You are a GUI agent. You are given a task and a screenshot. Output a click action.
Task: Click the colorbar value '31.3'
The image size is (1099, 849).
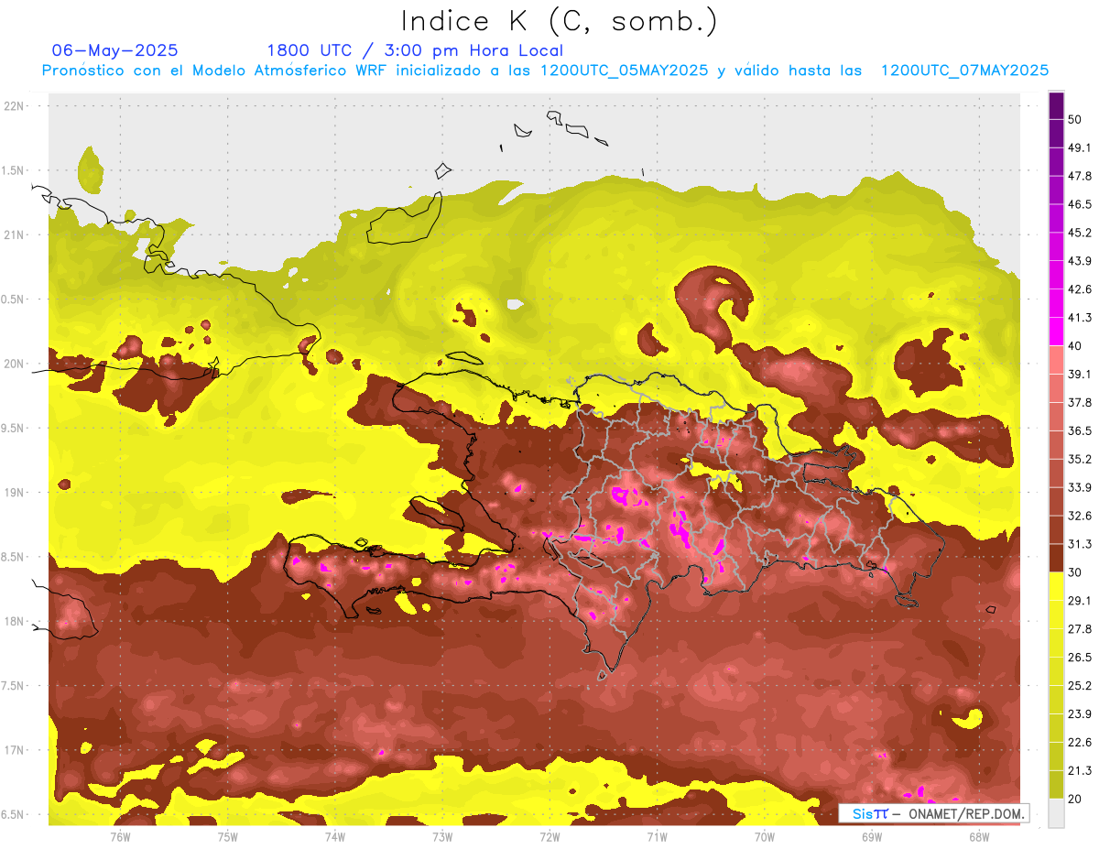pos(1079,544)
